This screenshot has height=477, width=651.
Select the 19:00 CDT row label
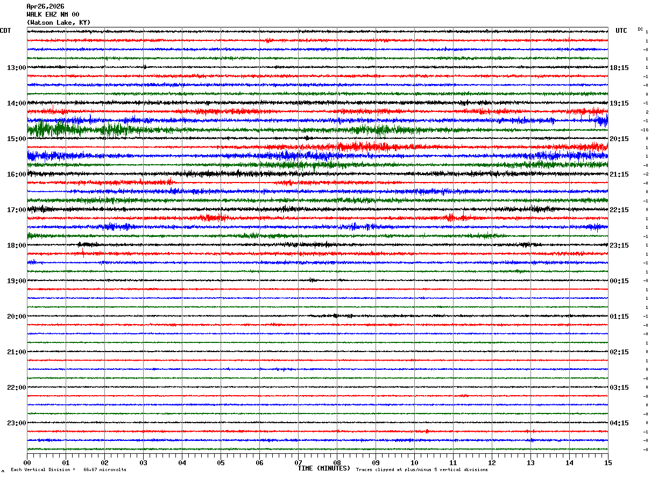coord(17,281)
